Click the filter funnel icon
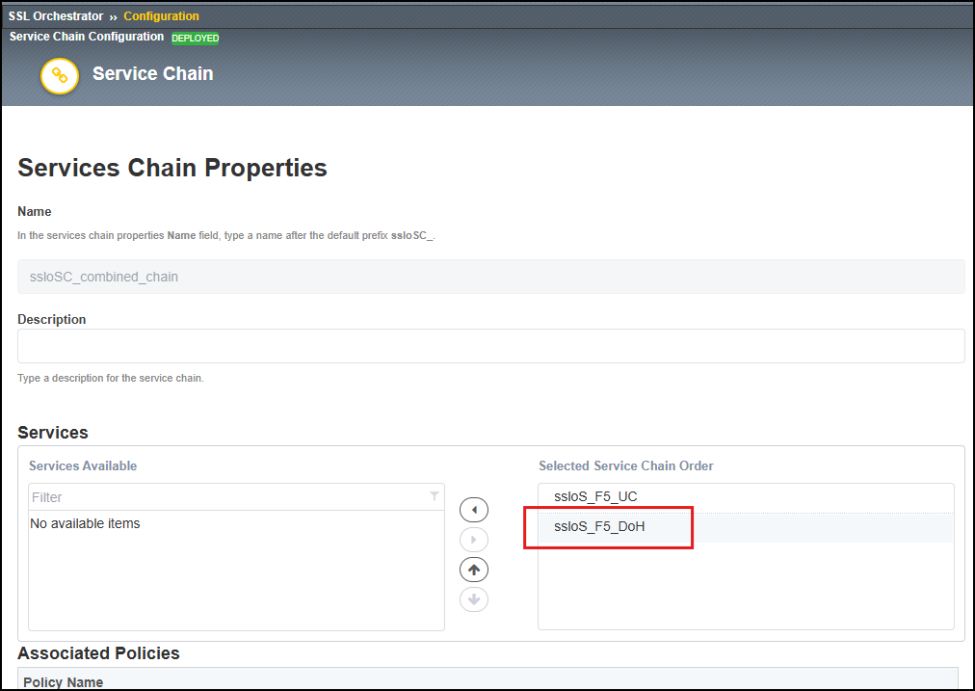Screen dimensions: 975x691 tap(434, 495)
